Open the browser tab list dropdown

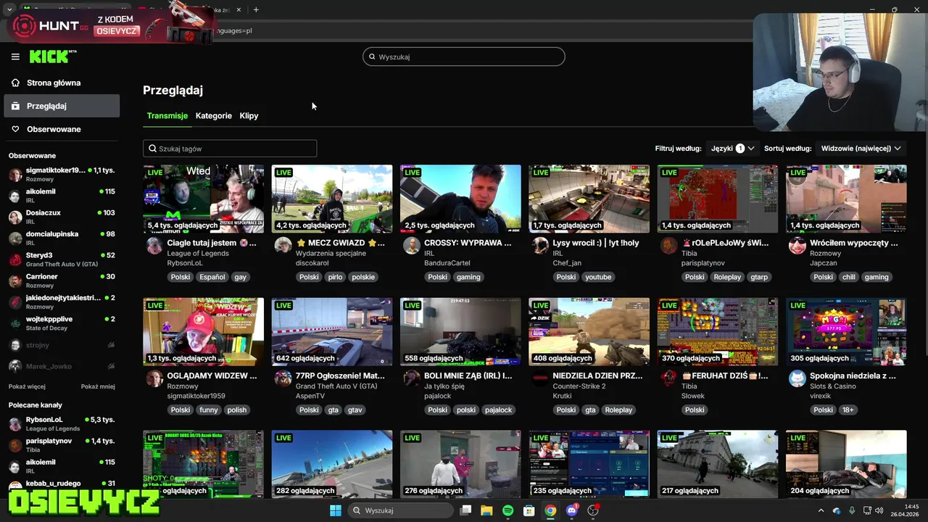[9, 9]
